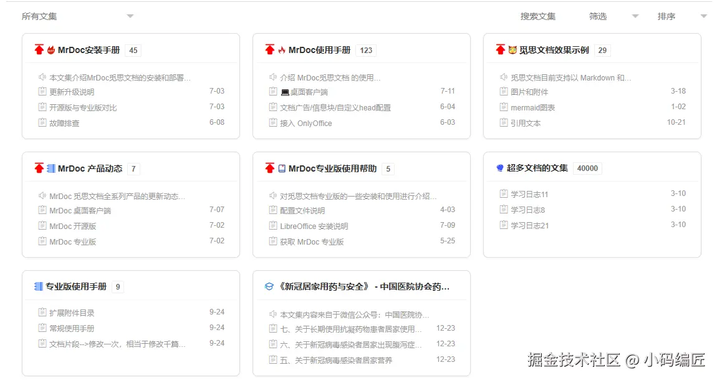Click the speaker icon in MrDoc专业版使用帮助 description
The width and height of the screenshot is (717, 380).
point(273,195)
